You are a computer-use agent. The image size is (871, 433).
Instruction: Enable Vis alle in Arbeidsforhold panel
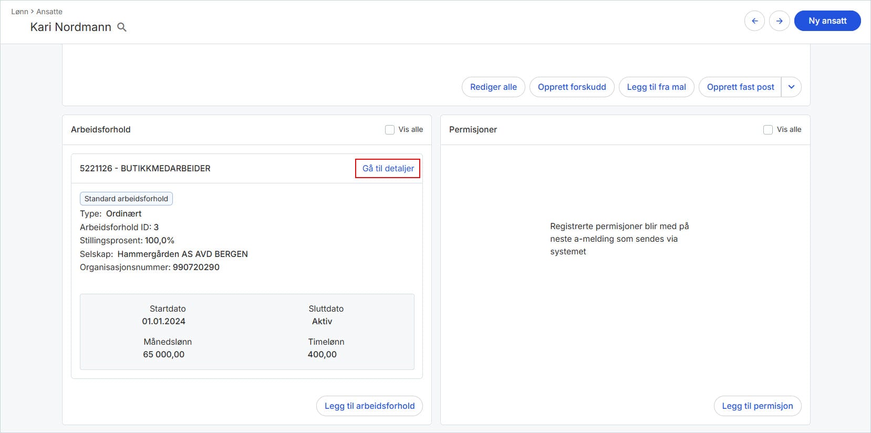(x=390, y=130)
